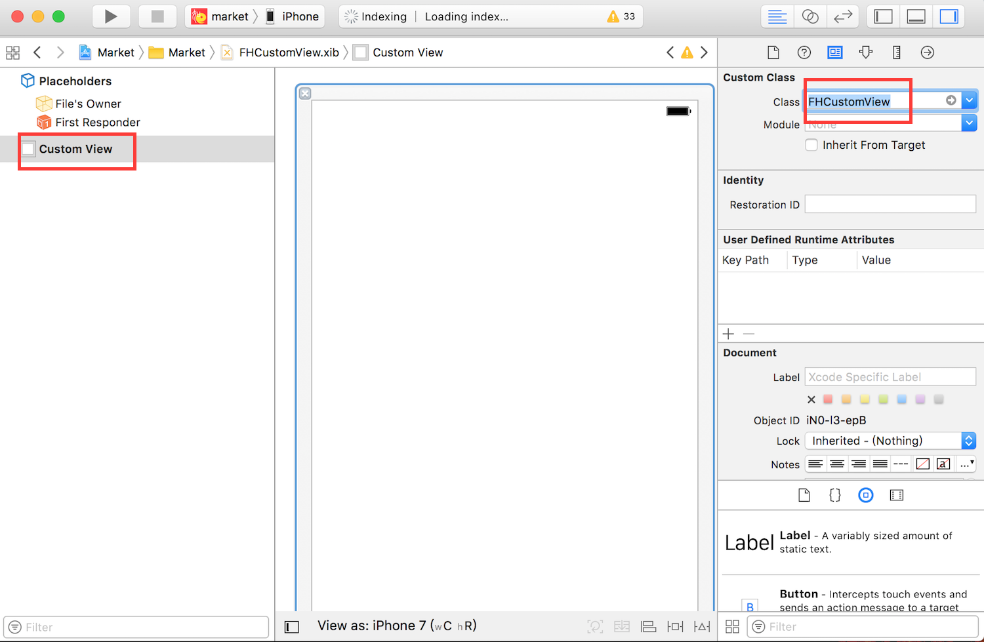Open the Module dropdown menu
Screen dimensions: 984x642
tap(970, 123)
